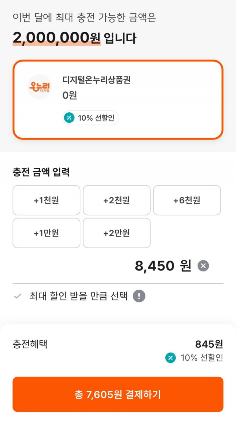Screen dimensions: 236x446
Task: Clear the entered 8,450 won amount
Action: 203,266
